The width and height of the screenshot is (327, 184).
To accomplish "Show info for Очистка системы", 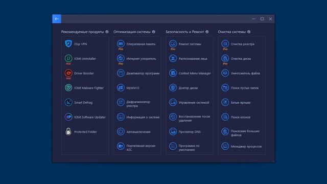I will tap(249, 32).
